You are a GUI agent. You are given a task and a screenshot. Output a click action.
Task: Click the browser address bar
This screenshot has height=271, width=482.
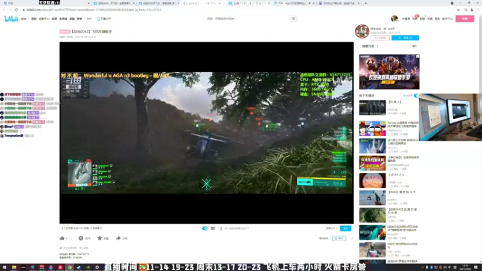coord(237,10)
